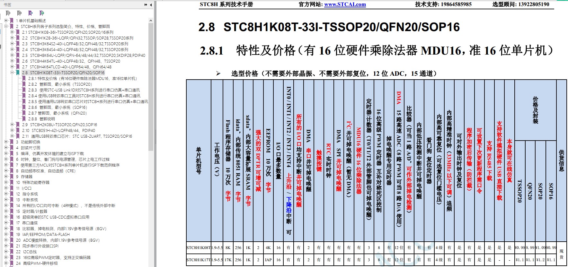Open the www.STCAI.com link in page header

[x=345, y=4]
